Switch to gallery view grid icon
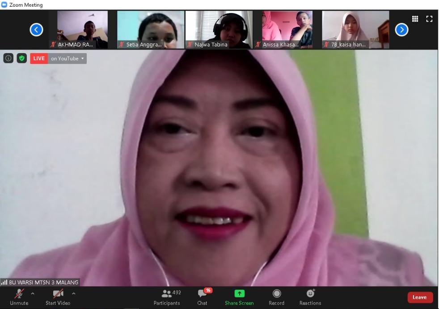This screenshot has width=439, height=309. [415, 19]
